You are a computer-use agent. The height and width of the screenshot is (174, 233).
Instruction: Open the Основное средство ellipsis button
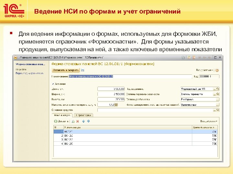[x=215, y=110]
